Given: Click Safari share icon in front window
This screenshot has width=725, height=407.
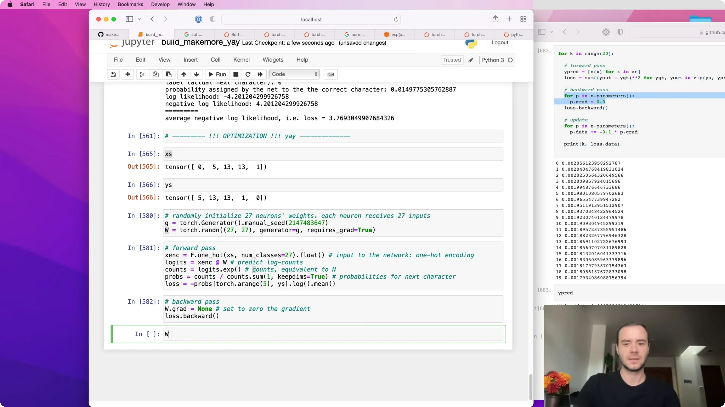Looking at the screenshot, I should 495,19.
